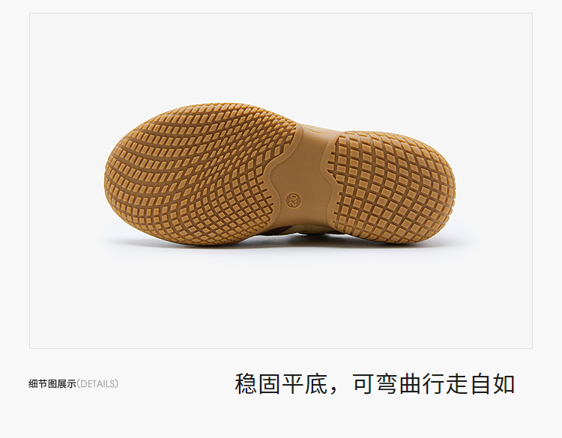Click the 细节图展示 section label

52,384
